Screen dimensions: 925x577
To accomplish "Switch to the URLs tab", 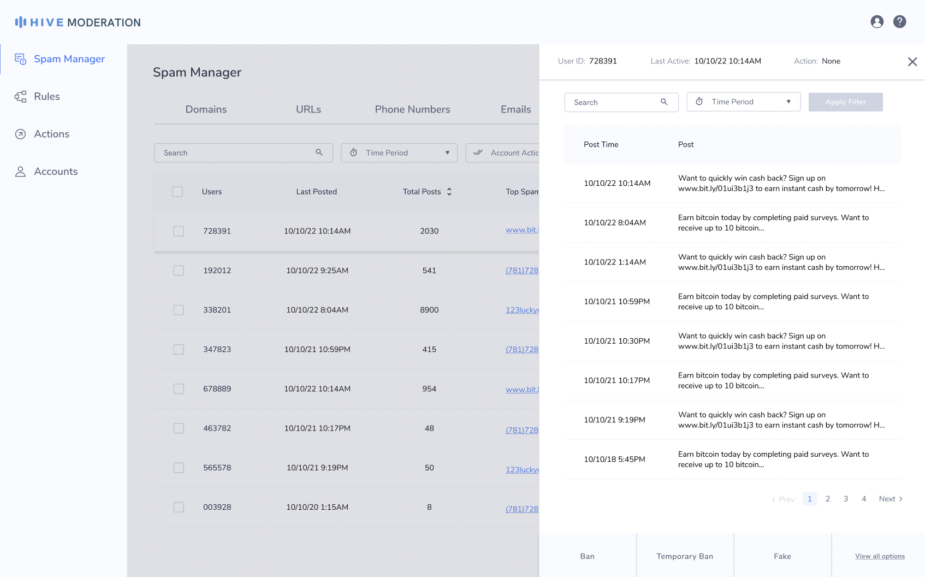I will (x=308, y=109).
